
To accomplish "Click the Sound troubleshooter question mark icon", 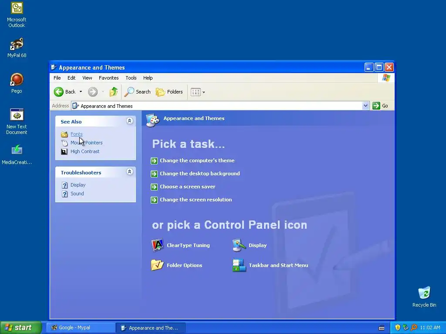I will [x=65, y=194].
